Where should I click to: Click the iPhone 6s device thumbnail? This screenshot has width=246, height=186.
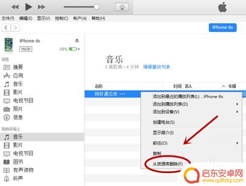coord(8,45)
